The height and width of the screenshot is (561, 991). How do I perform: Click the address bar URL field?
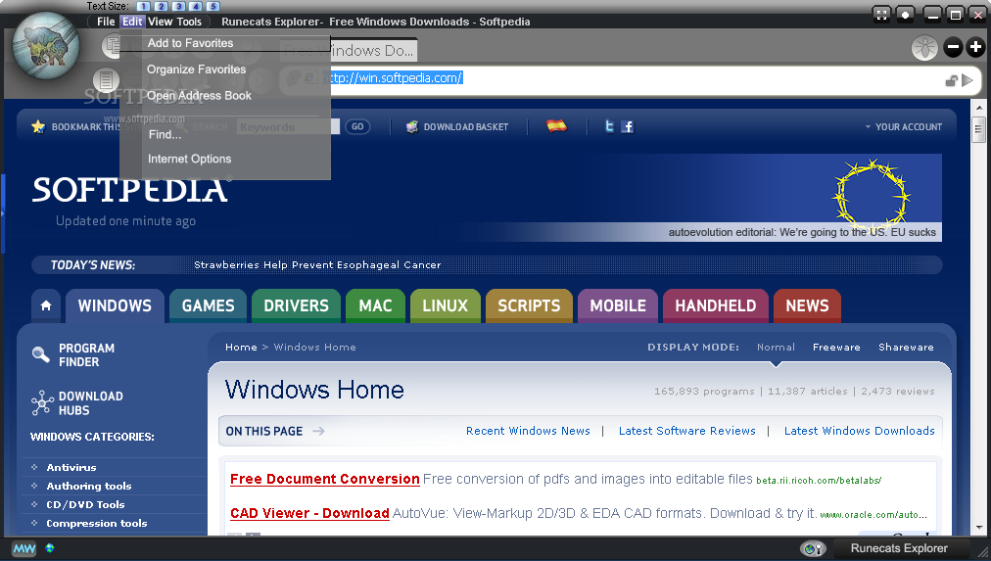tap(632, 78)
